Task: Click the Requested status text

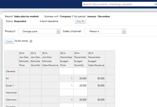Action: coord(20,21)
